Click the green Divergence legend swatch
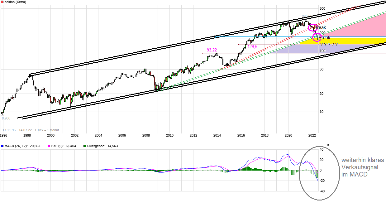Viewport: 386px width, 203px height. (85, 146)
